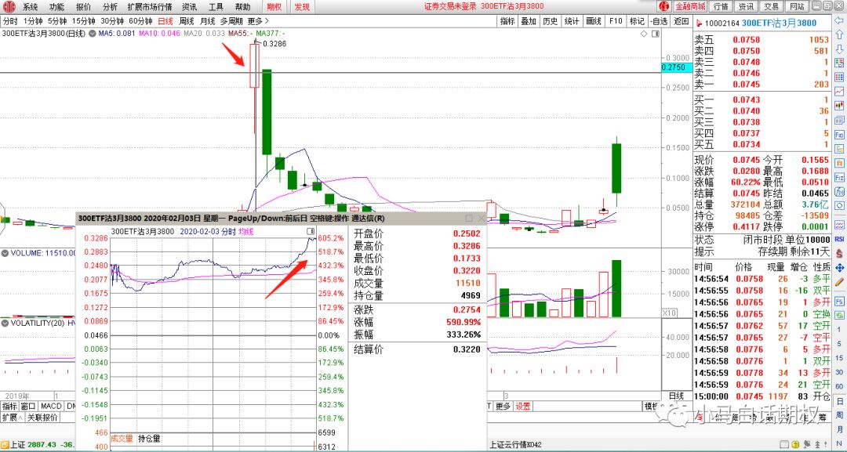The image size is (847, 452).
Task: Open the 扩展市场行情 menu
Action: click(150, 6)
